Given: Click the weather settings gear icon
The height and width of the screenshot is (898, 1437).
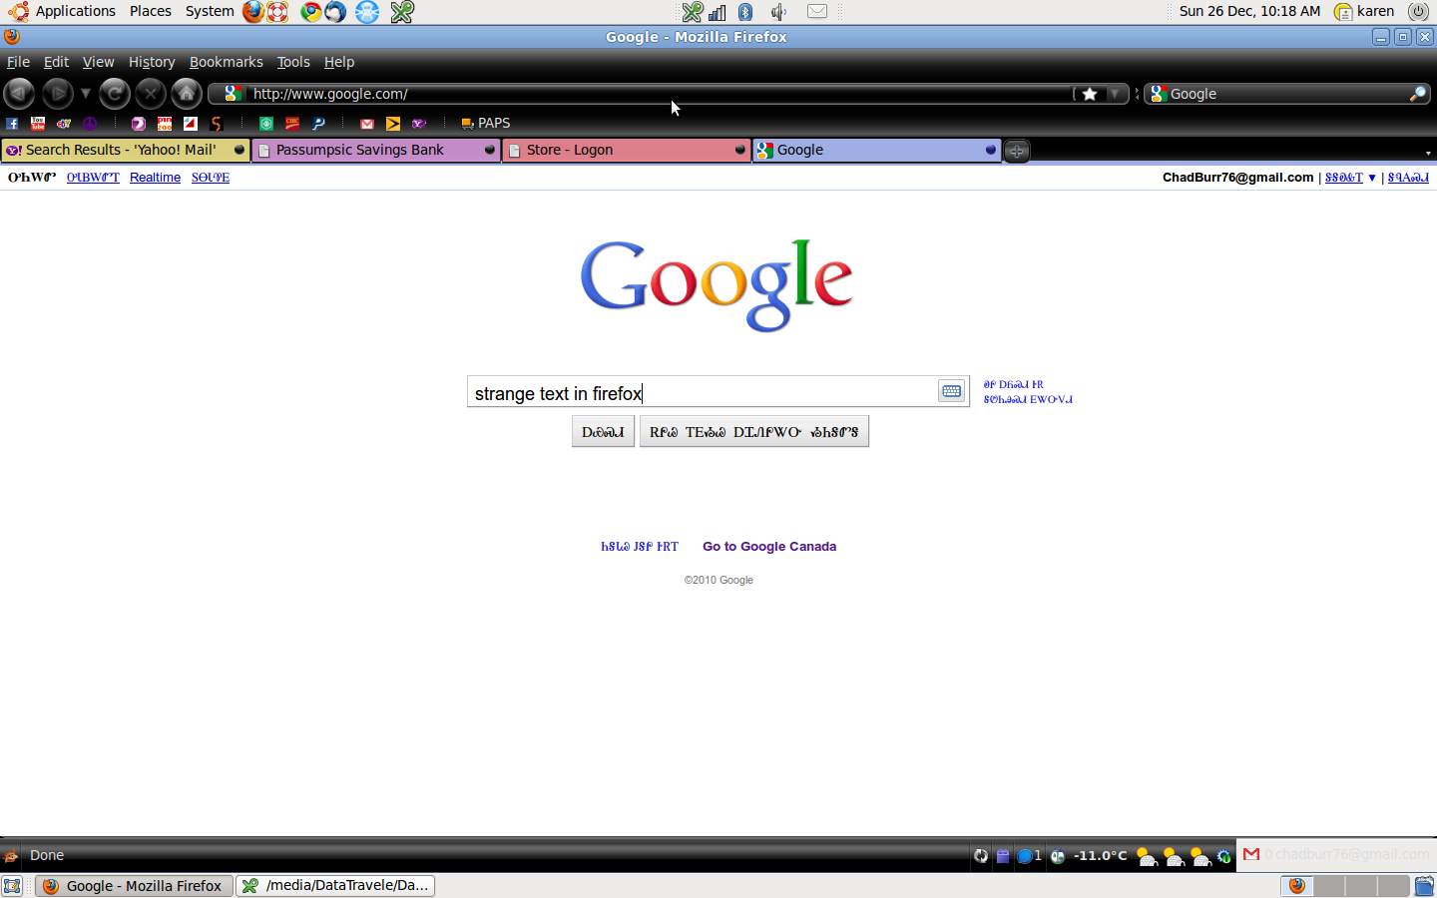Looking at the screenshot, I should (x=1224, y=856).
